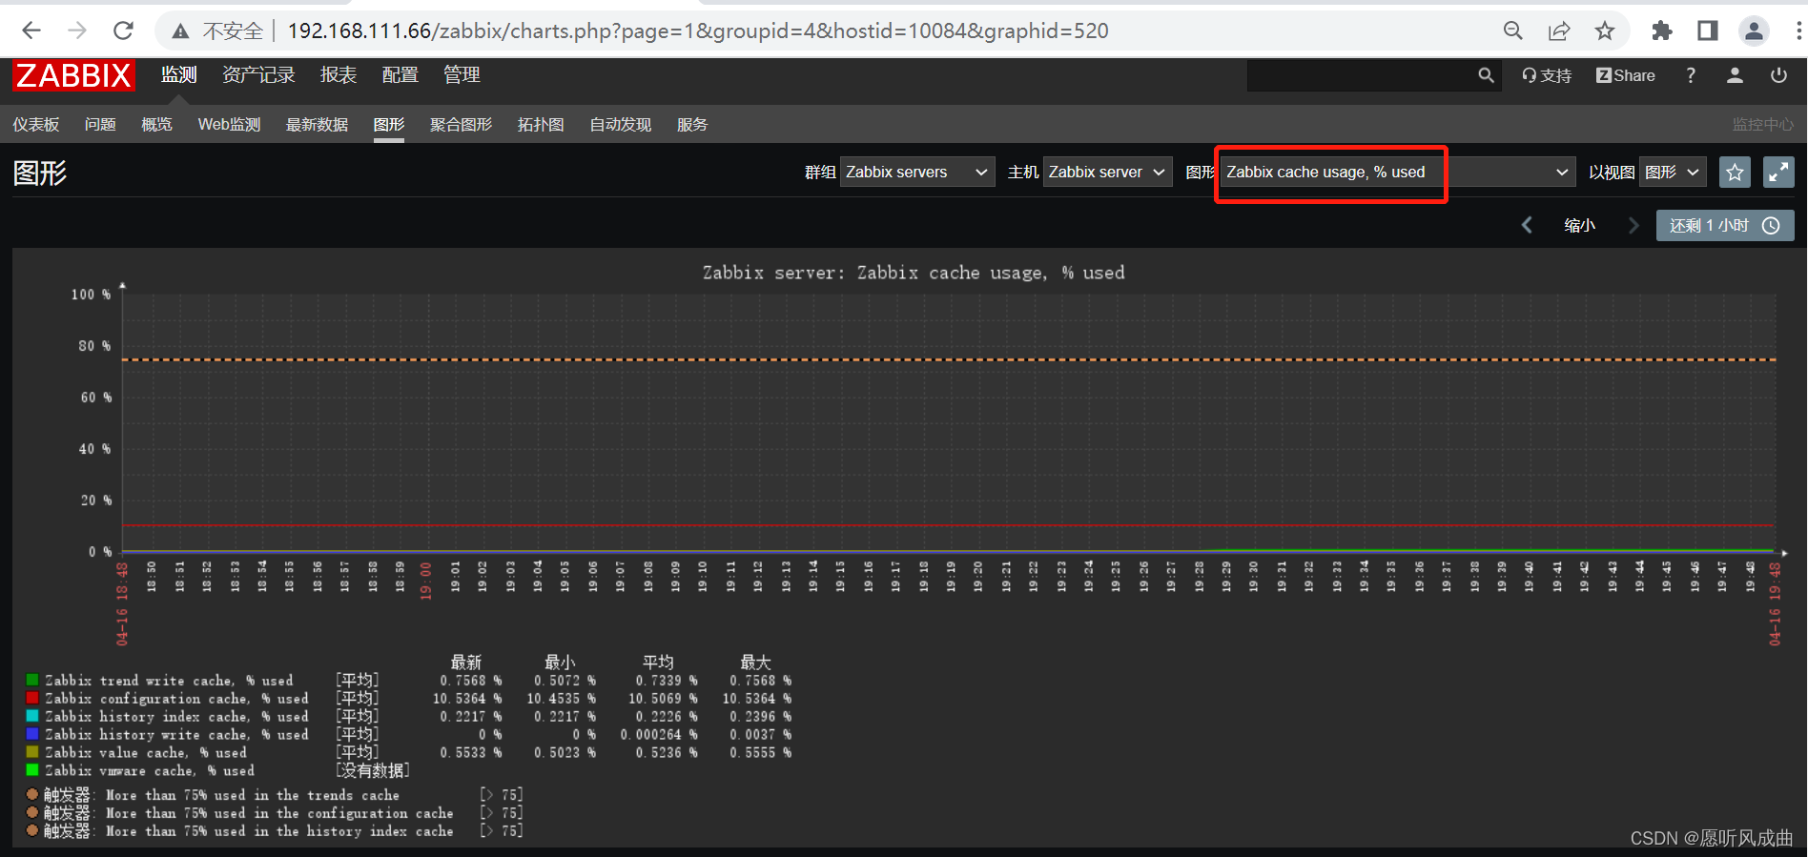The height and width of the screenshot is (857, 1808).
Task: Click trigger text about configuration cache
Action: pos(279,813)
